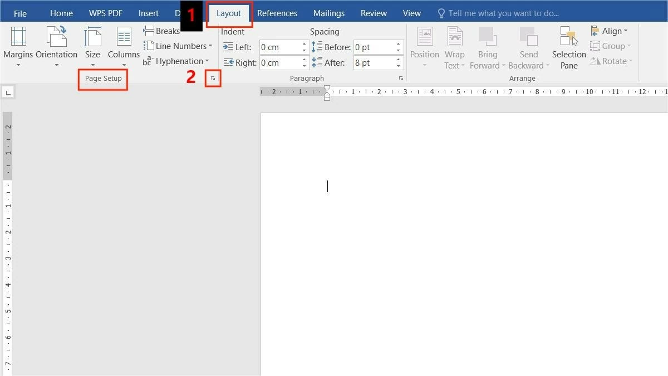Open the Columns options
The height and width of the screenshot is (376, 668).
[x=123, y=46]
